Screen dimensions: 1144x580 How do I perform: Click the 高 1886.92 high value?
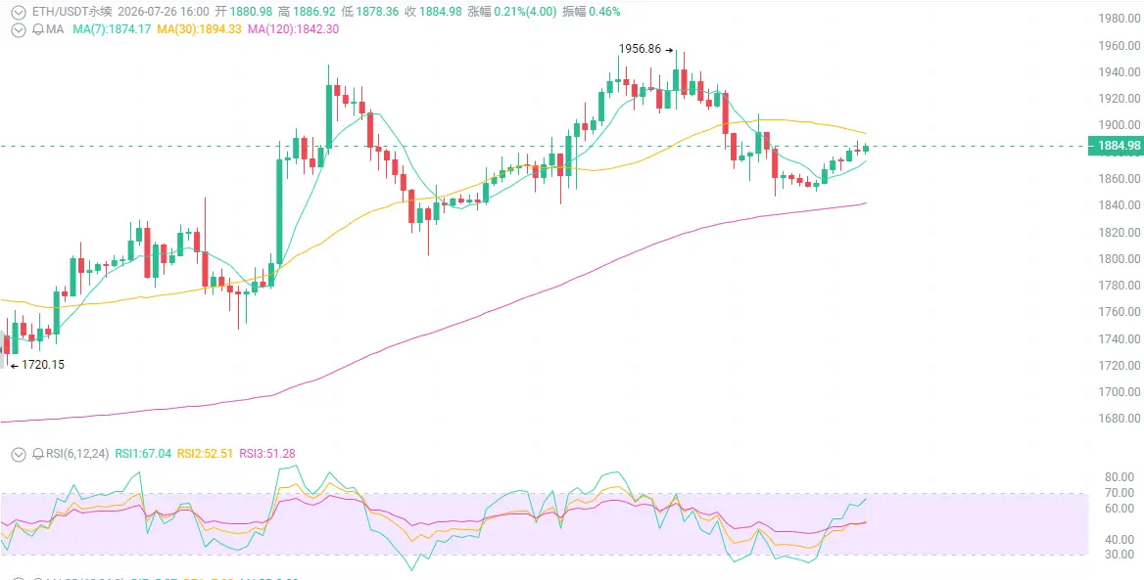[x=307, y=12]
